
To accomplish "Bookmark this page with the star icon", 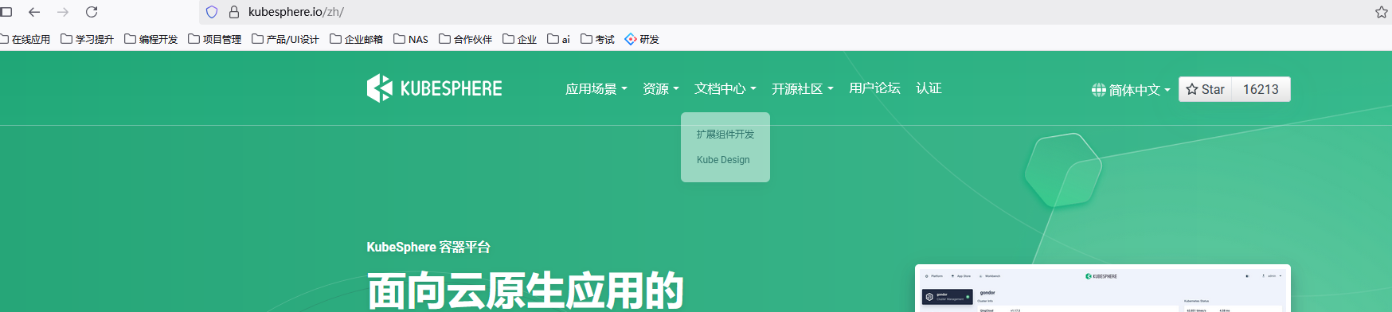I will coord(1382,12).
